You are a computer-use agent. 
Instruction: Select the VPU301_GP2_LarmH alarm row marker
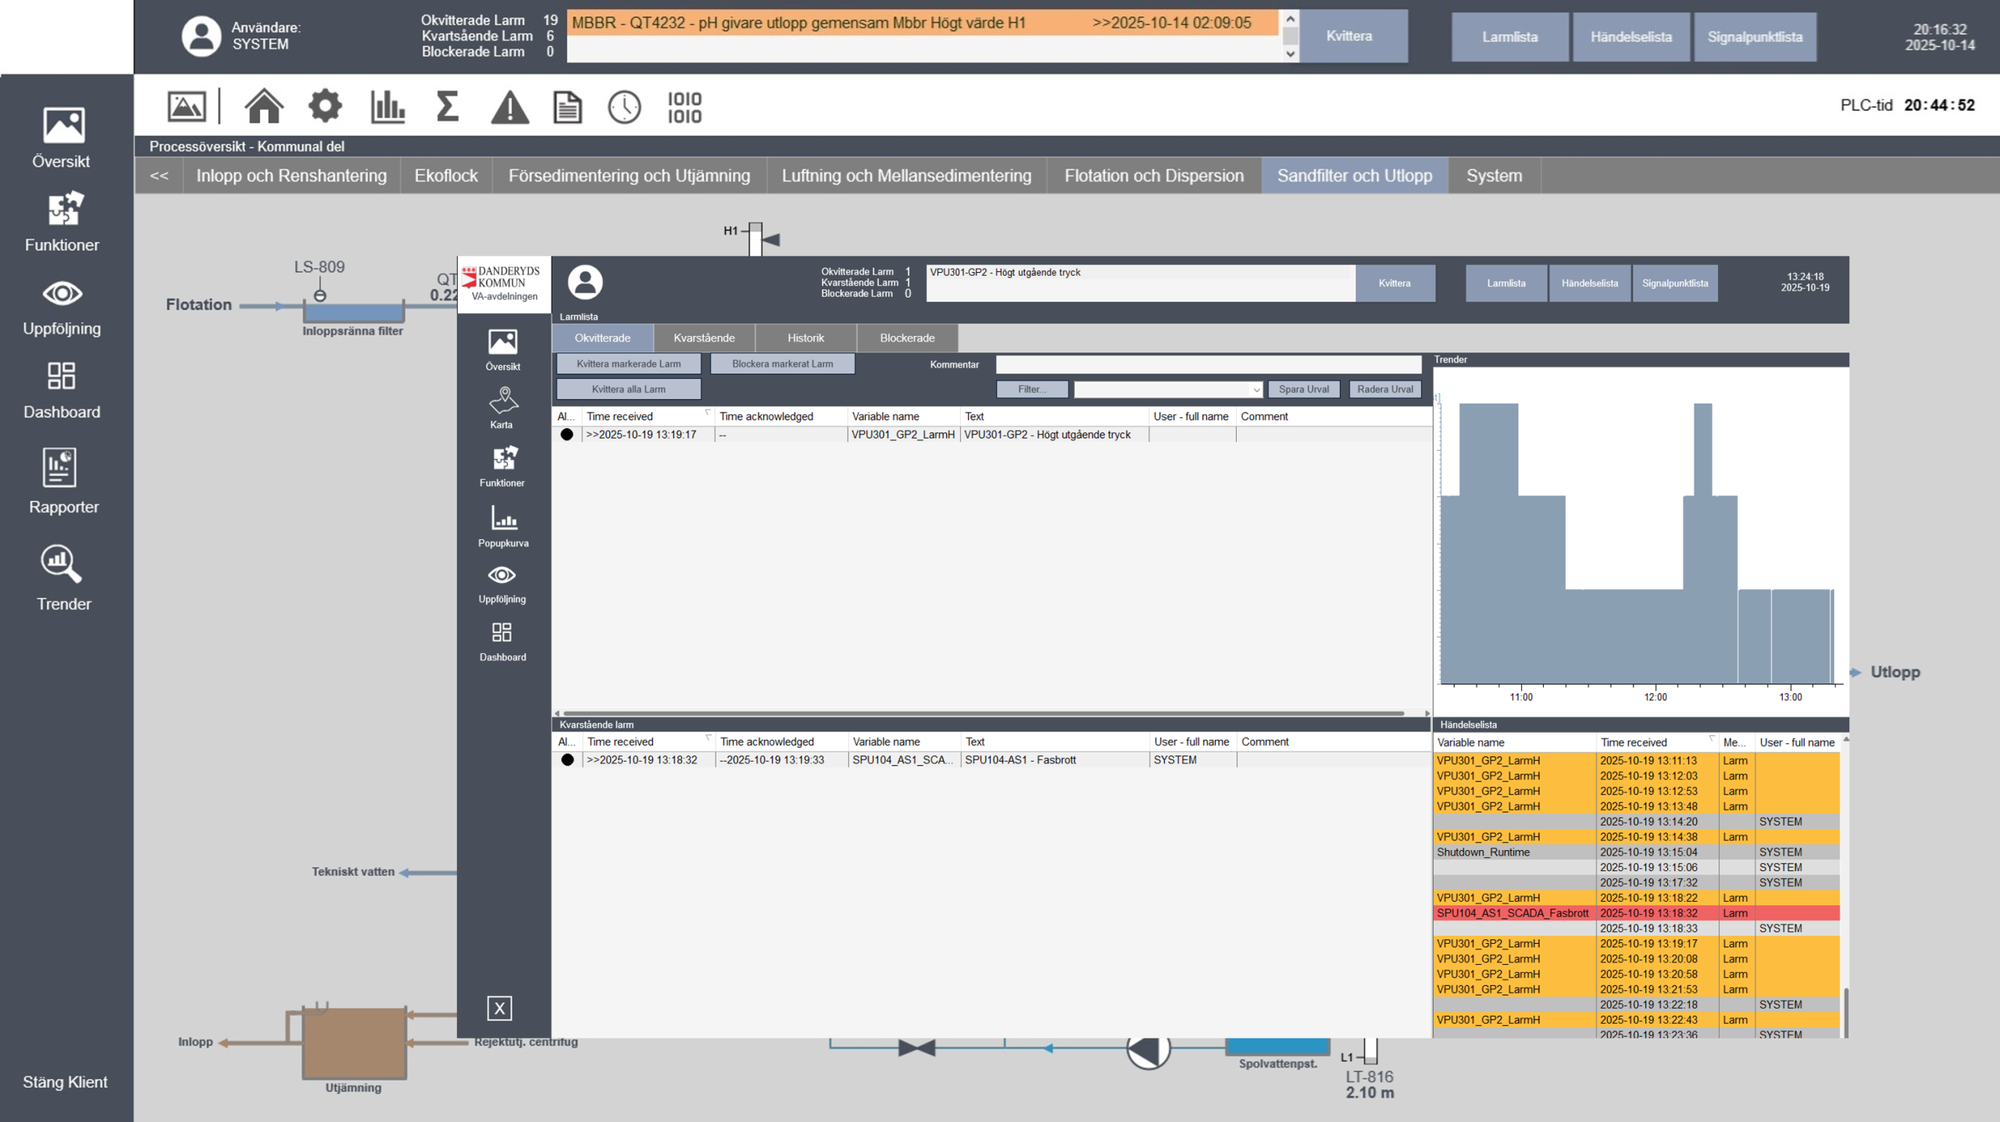point(567,434)
